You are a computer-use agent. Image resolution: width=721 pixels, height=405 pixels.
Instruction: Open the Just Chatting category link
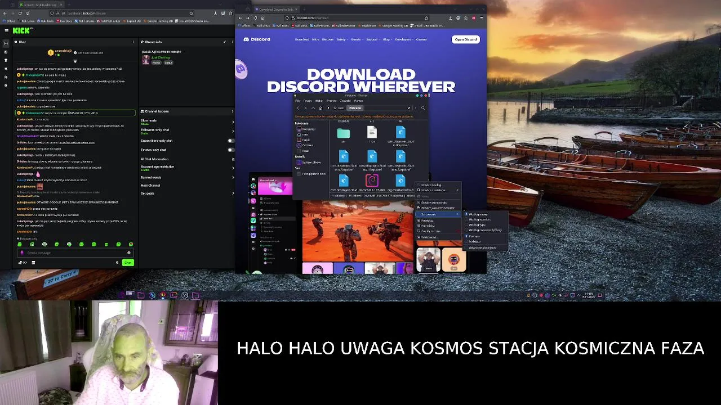[x=161, y=57]
